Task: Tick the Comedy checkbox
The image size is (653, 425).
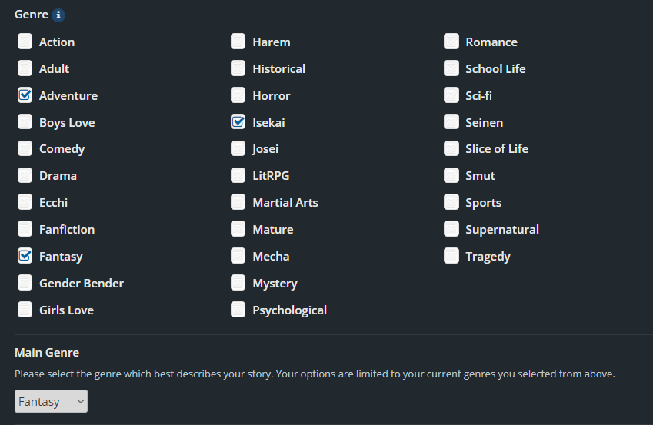Action: click(25, 149)
